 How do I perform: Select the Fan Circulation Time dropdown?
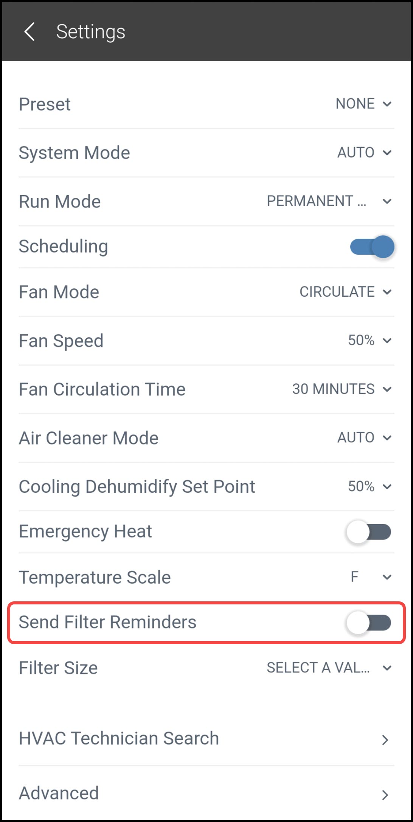coord(341,389)
